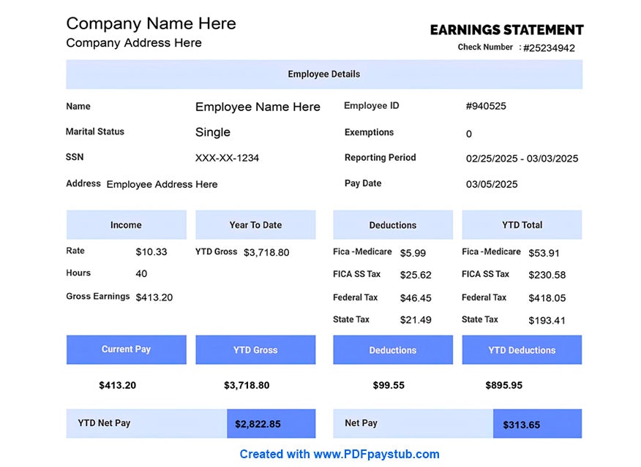The height and width of the screenshot is (467, 641).
Task: Click the Year To Date header
Action: [255, 224]
